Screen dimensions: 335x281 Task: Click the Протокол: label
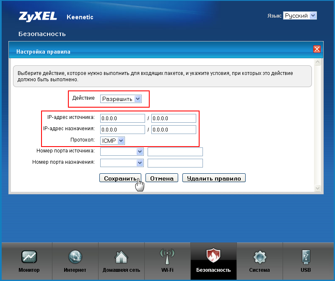coord(83,140)
